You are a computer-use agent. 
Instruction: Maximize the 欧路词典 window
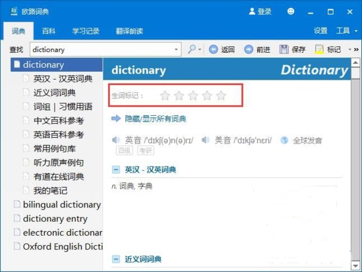[x=330, y=12]
